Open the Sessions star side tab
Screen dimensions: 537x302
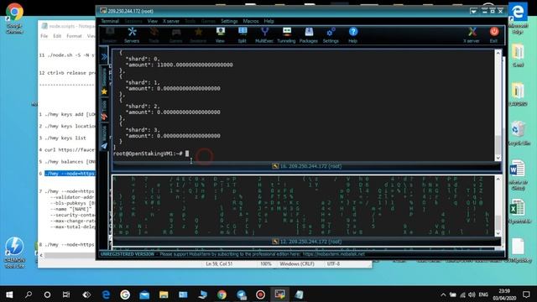click(x=104, y=81)
